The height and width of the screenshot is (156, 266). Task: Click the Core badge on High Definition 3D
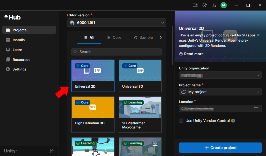pyautogui.click(x=82, y=102)
